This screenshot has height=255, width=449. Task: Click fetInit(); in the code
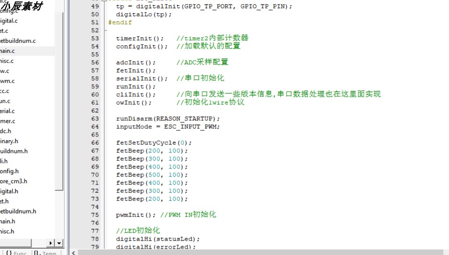(x=136, y=70)
